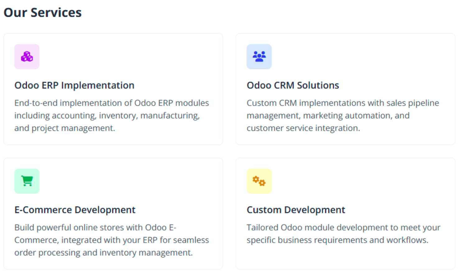
Task: Click the green shopping cart icon
Action: 27,181
